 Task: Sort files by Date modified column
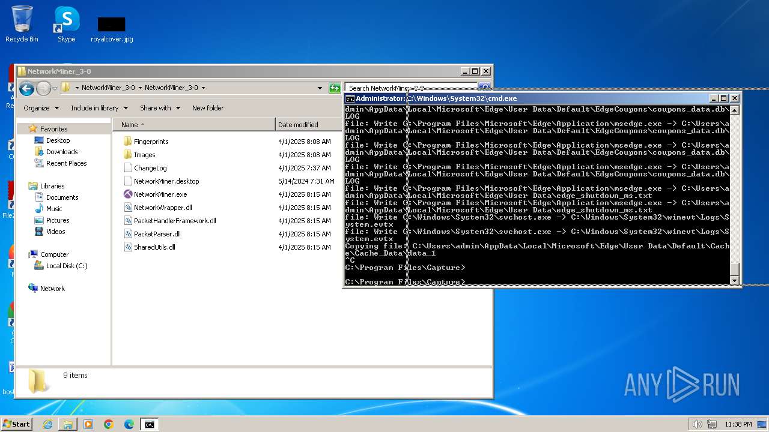(308, 125)
